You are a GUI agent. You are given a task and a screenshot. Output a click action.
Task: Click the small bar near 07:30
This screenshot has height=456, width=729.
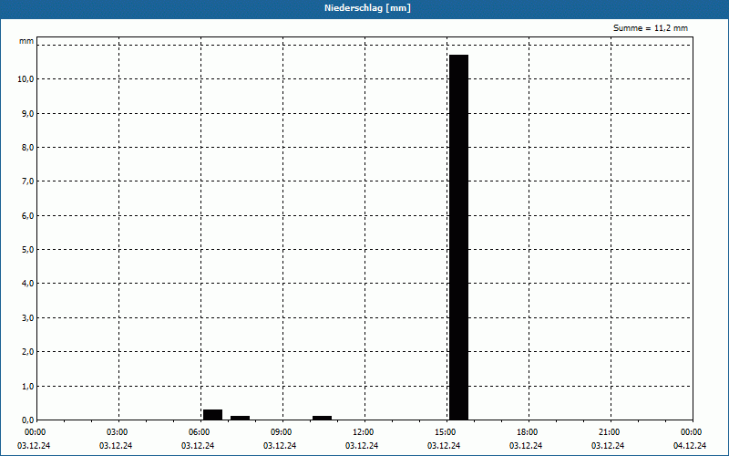point(241,418)
